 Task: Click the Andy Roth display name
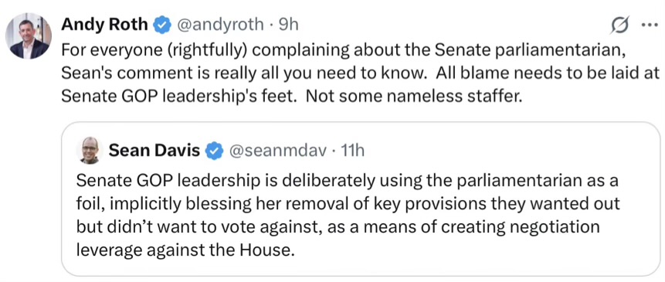click(104, 25)
